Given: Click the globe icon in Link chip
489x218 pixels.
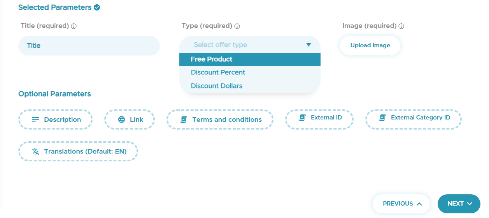Looking at the screenshot, I should pyautogui.click(x=122, y=119).
